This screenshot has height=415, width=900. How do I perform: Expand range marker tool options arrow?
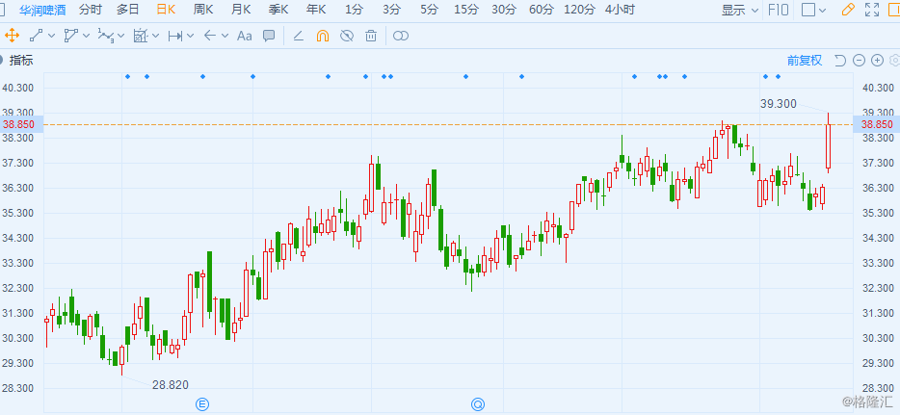coord(191,37)
